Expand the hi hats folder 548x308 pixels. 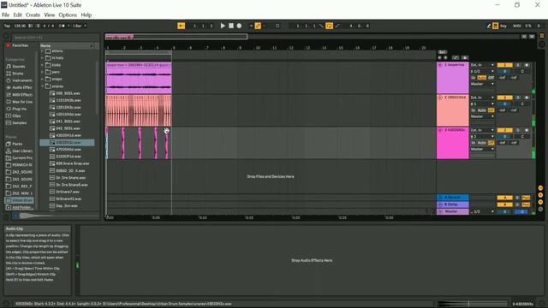pyautogui.click(x=42, y=58)
